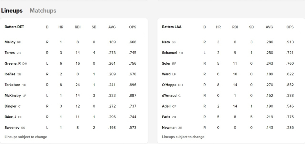Click Schanuel in LAA batters

[x=169, y=53]
